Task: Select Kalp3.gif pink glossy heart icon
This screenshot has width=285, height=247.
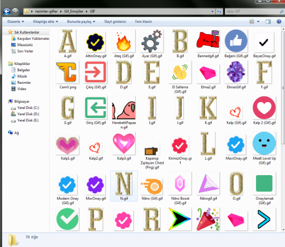Action: (x=124, y=143)
